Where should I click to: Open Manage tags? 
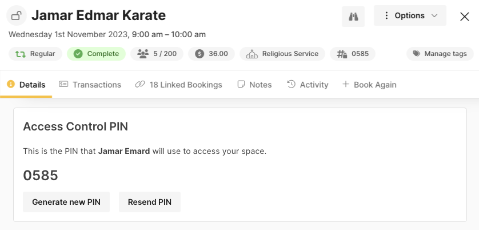(x=440, y=54)
